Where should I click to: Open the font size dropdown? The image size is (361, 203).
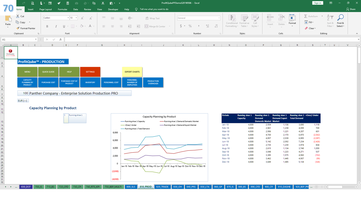coord(77,18)
